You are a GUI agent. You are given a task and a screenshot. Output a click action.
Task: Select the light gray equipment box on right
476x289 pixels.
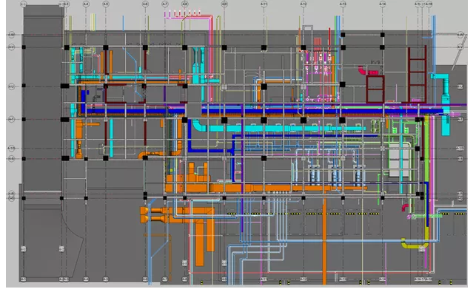click(x=399, y=160)
